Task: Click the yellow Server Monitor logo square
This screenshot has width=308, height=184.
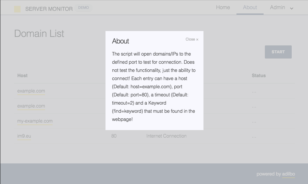Action: click(x=17, y=9)
